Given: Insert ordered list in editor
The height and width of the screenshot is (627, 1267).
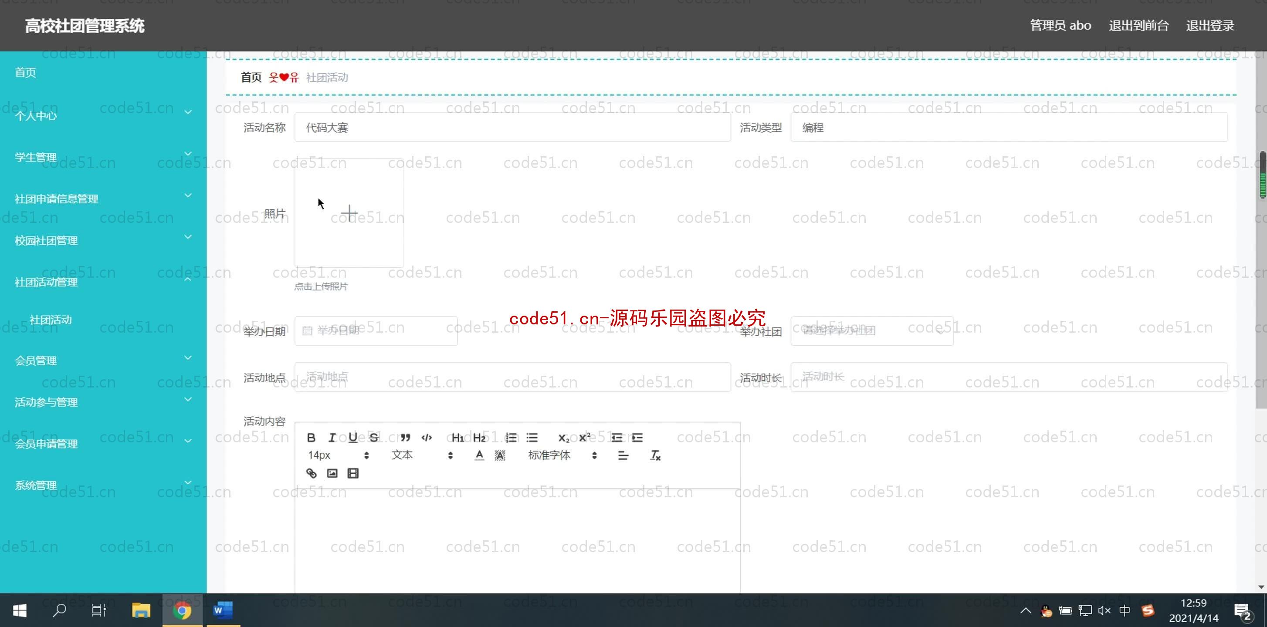Looking at the screenshot, I should click(511, 437).
